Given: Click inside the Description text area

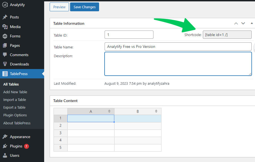Looking at the screenshot, I should click(178, 64).
